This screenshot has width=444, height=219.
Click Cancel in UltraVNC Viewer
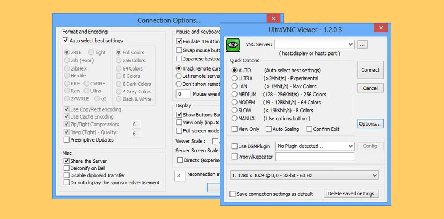click(370, 88)
